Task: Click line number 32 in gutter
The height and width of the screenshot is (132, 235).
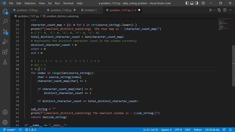Action: point(17,73)
